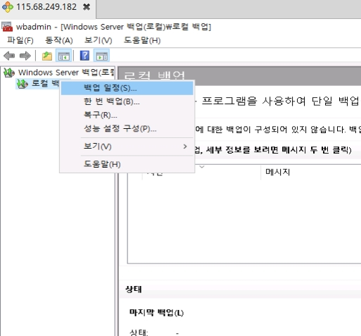Click the 마지막 백업(L) label

(x=156, y=313)
